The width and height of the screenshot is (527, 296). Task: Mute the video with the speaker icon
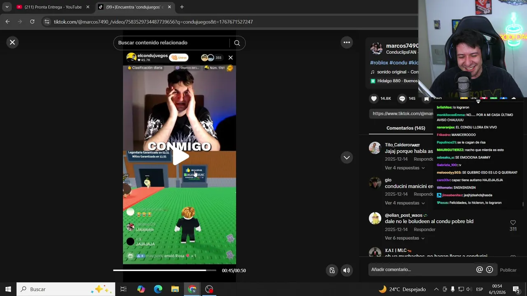(x=347, y=270)
